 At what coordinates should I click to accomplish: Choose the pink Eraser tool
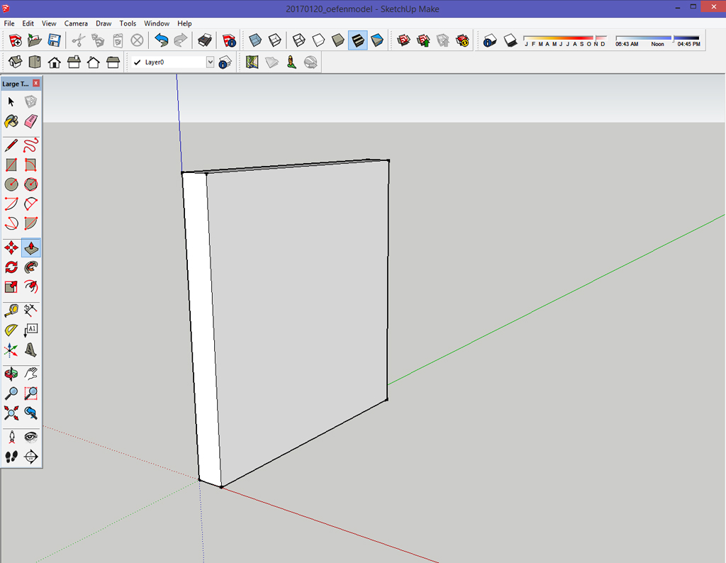[30, 121]
